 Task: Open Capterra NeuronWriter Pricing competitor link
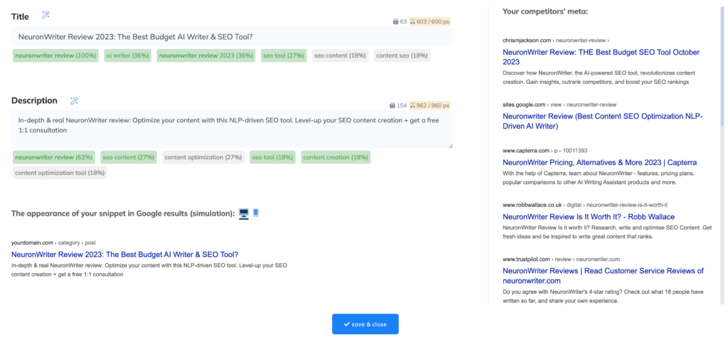pyautogui.click(x=600, y=163)
